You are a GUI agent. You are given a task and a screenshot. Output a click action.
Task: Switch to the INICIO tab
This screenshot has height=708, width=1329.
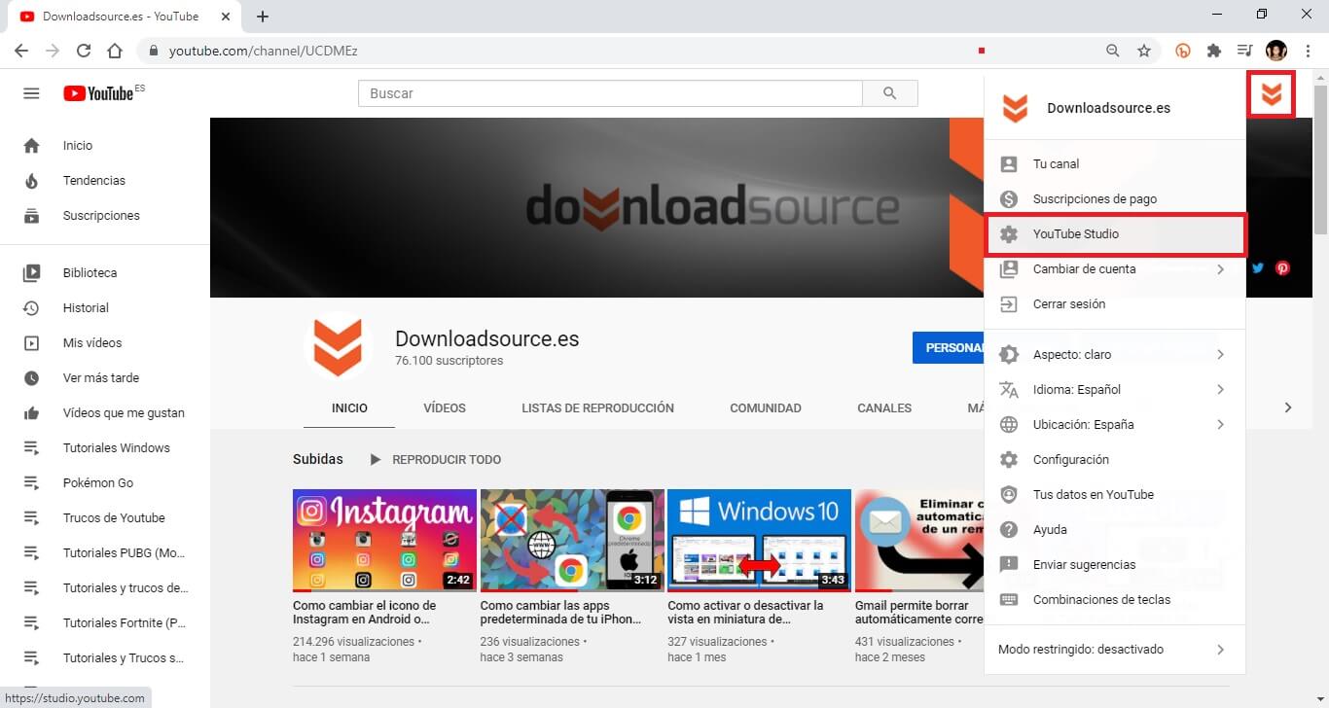tap(349, 408)
